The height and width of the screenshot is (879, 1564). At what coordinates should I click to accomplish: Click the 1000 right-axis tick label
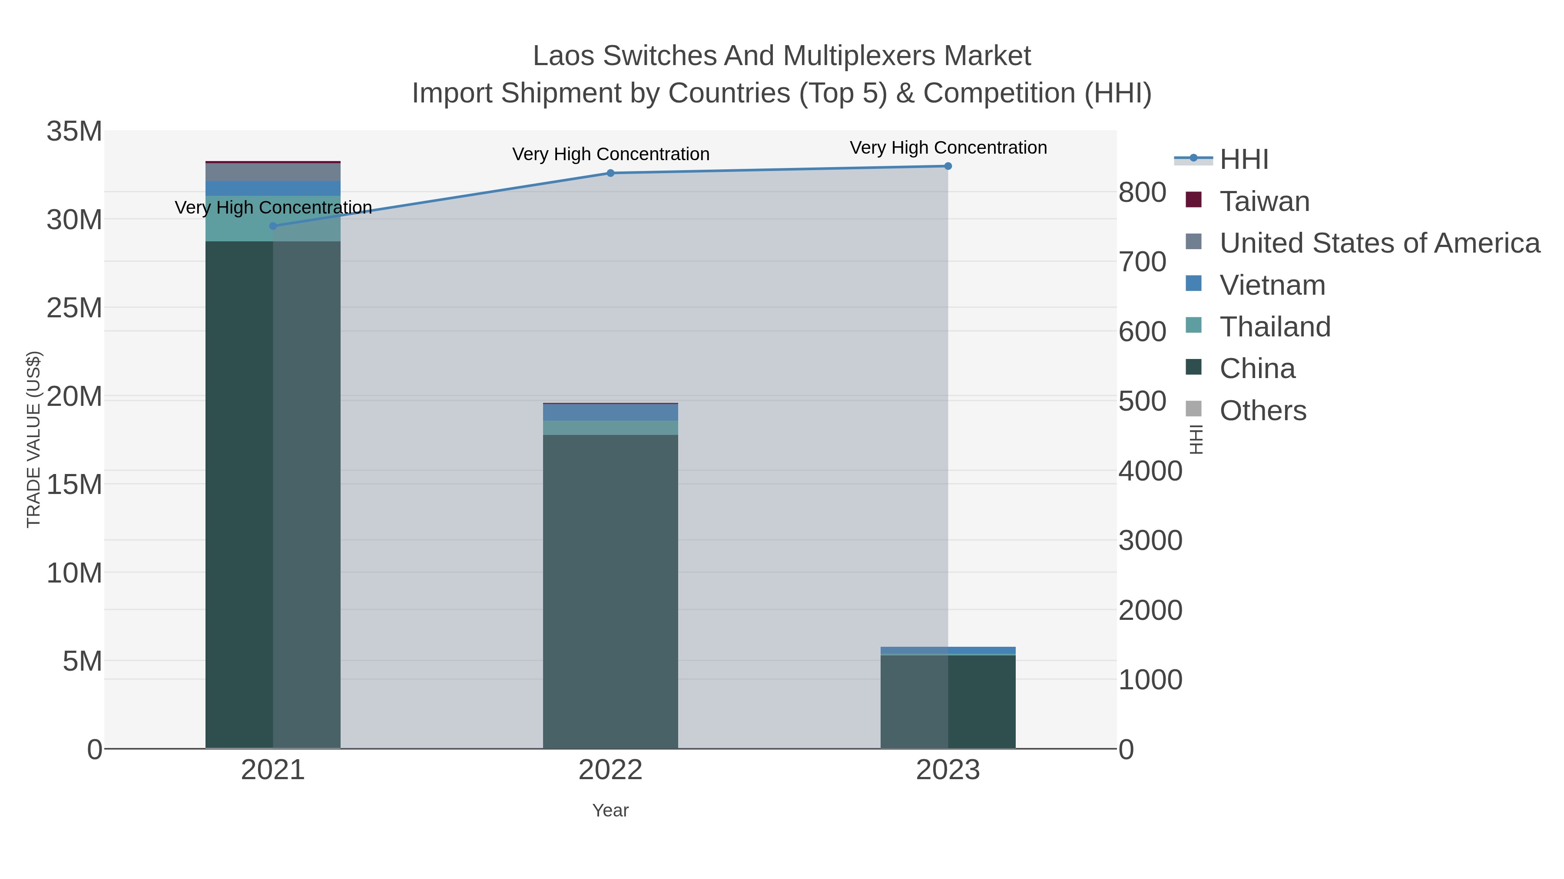(1150, 680)
